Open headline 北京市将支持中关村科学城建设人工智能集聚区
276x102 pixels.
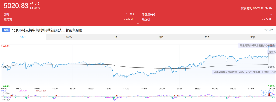pyautogui.click(x=47, y=30)
